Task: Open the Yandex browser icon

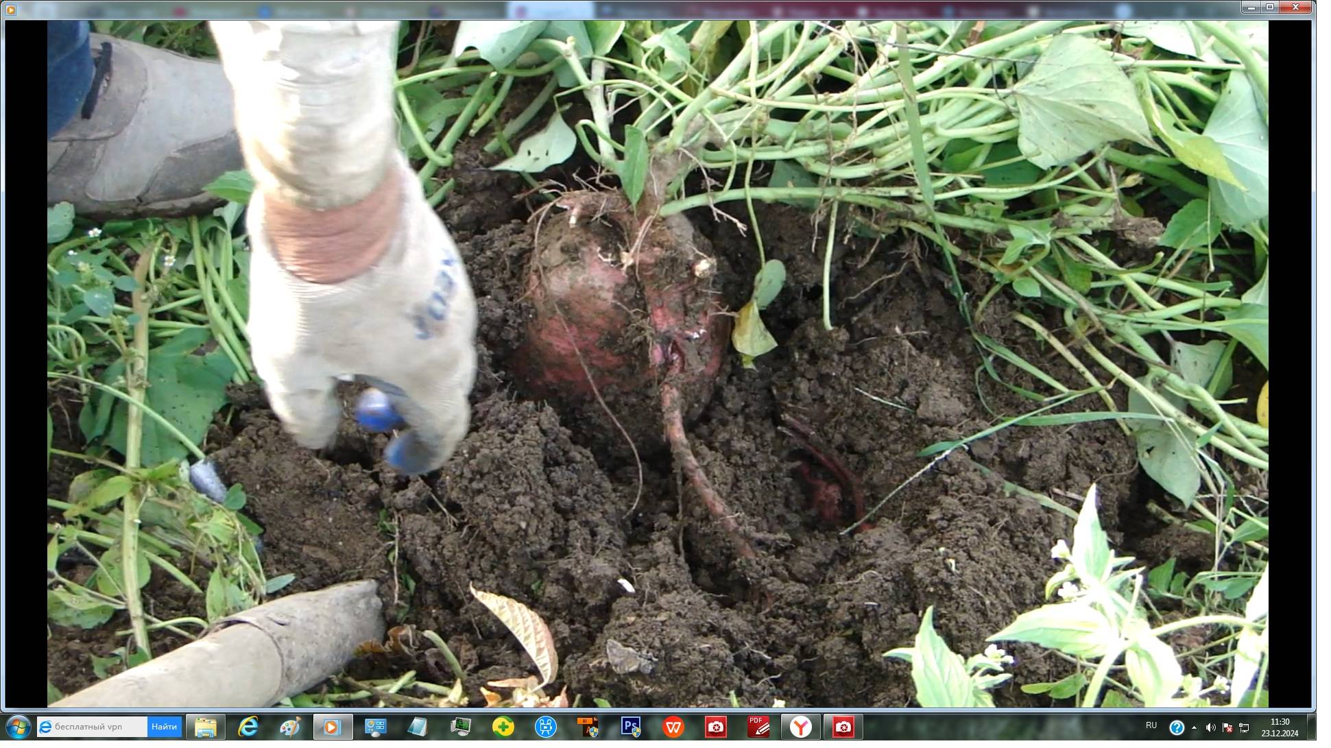Action: pos(800,727)
